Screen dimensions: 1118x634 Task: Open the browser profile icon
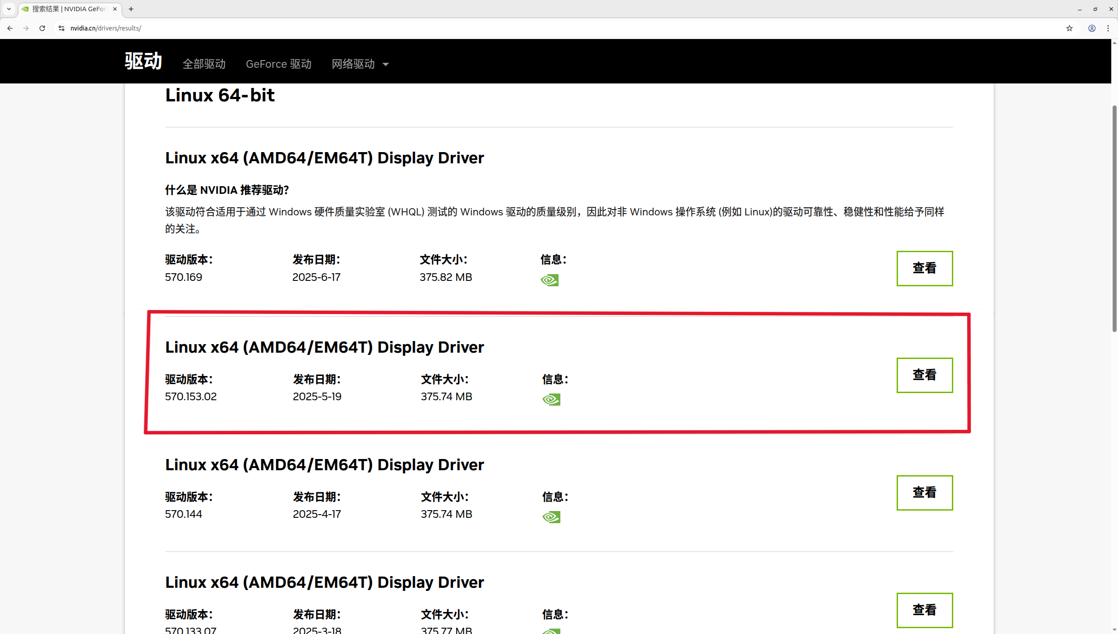1092,28
